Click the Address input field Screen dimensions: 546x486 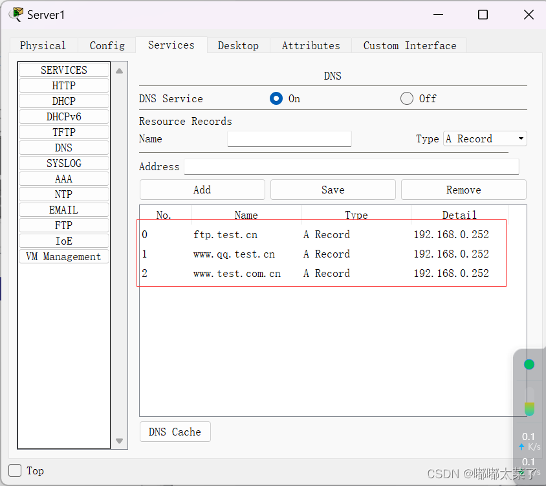point(352,166)
